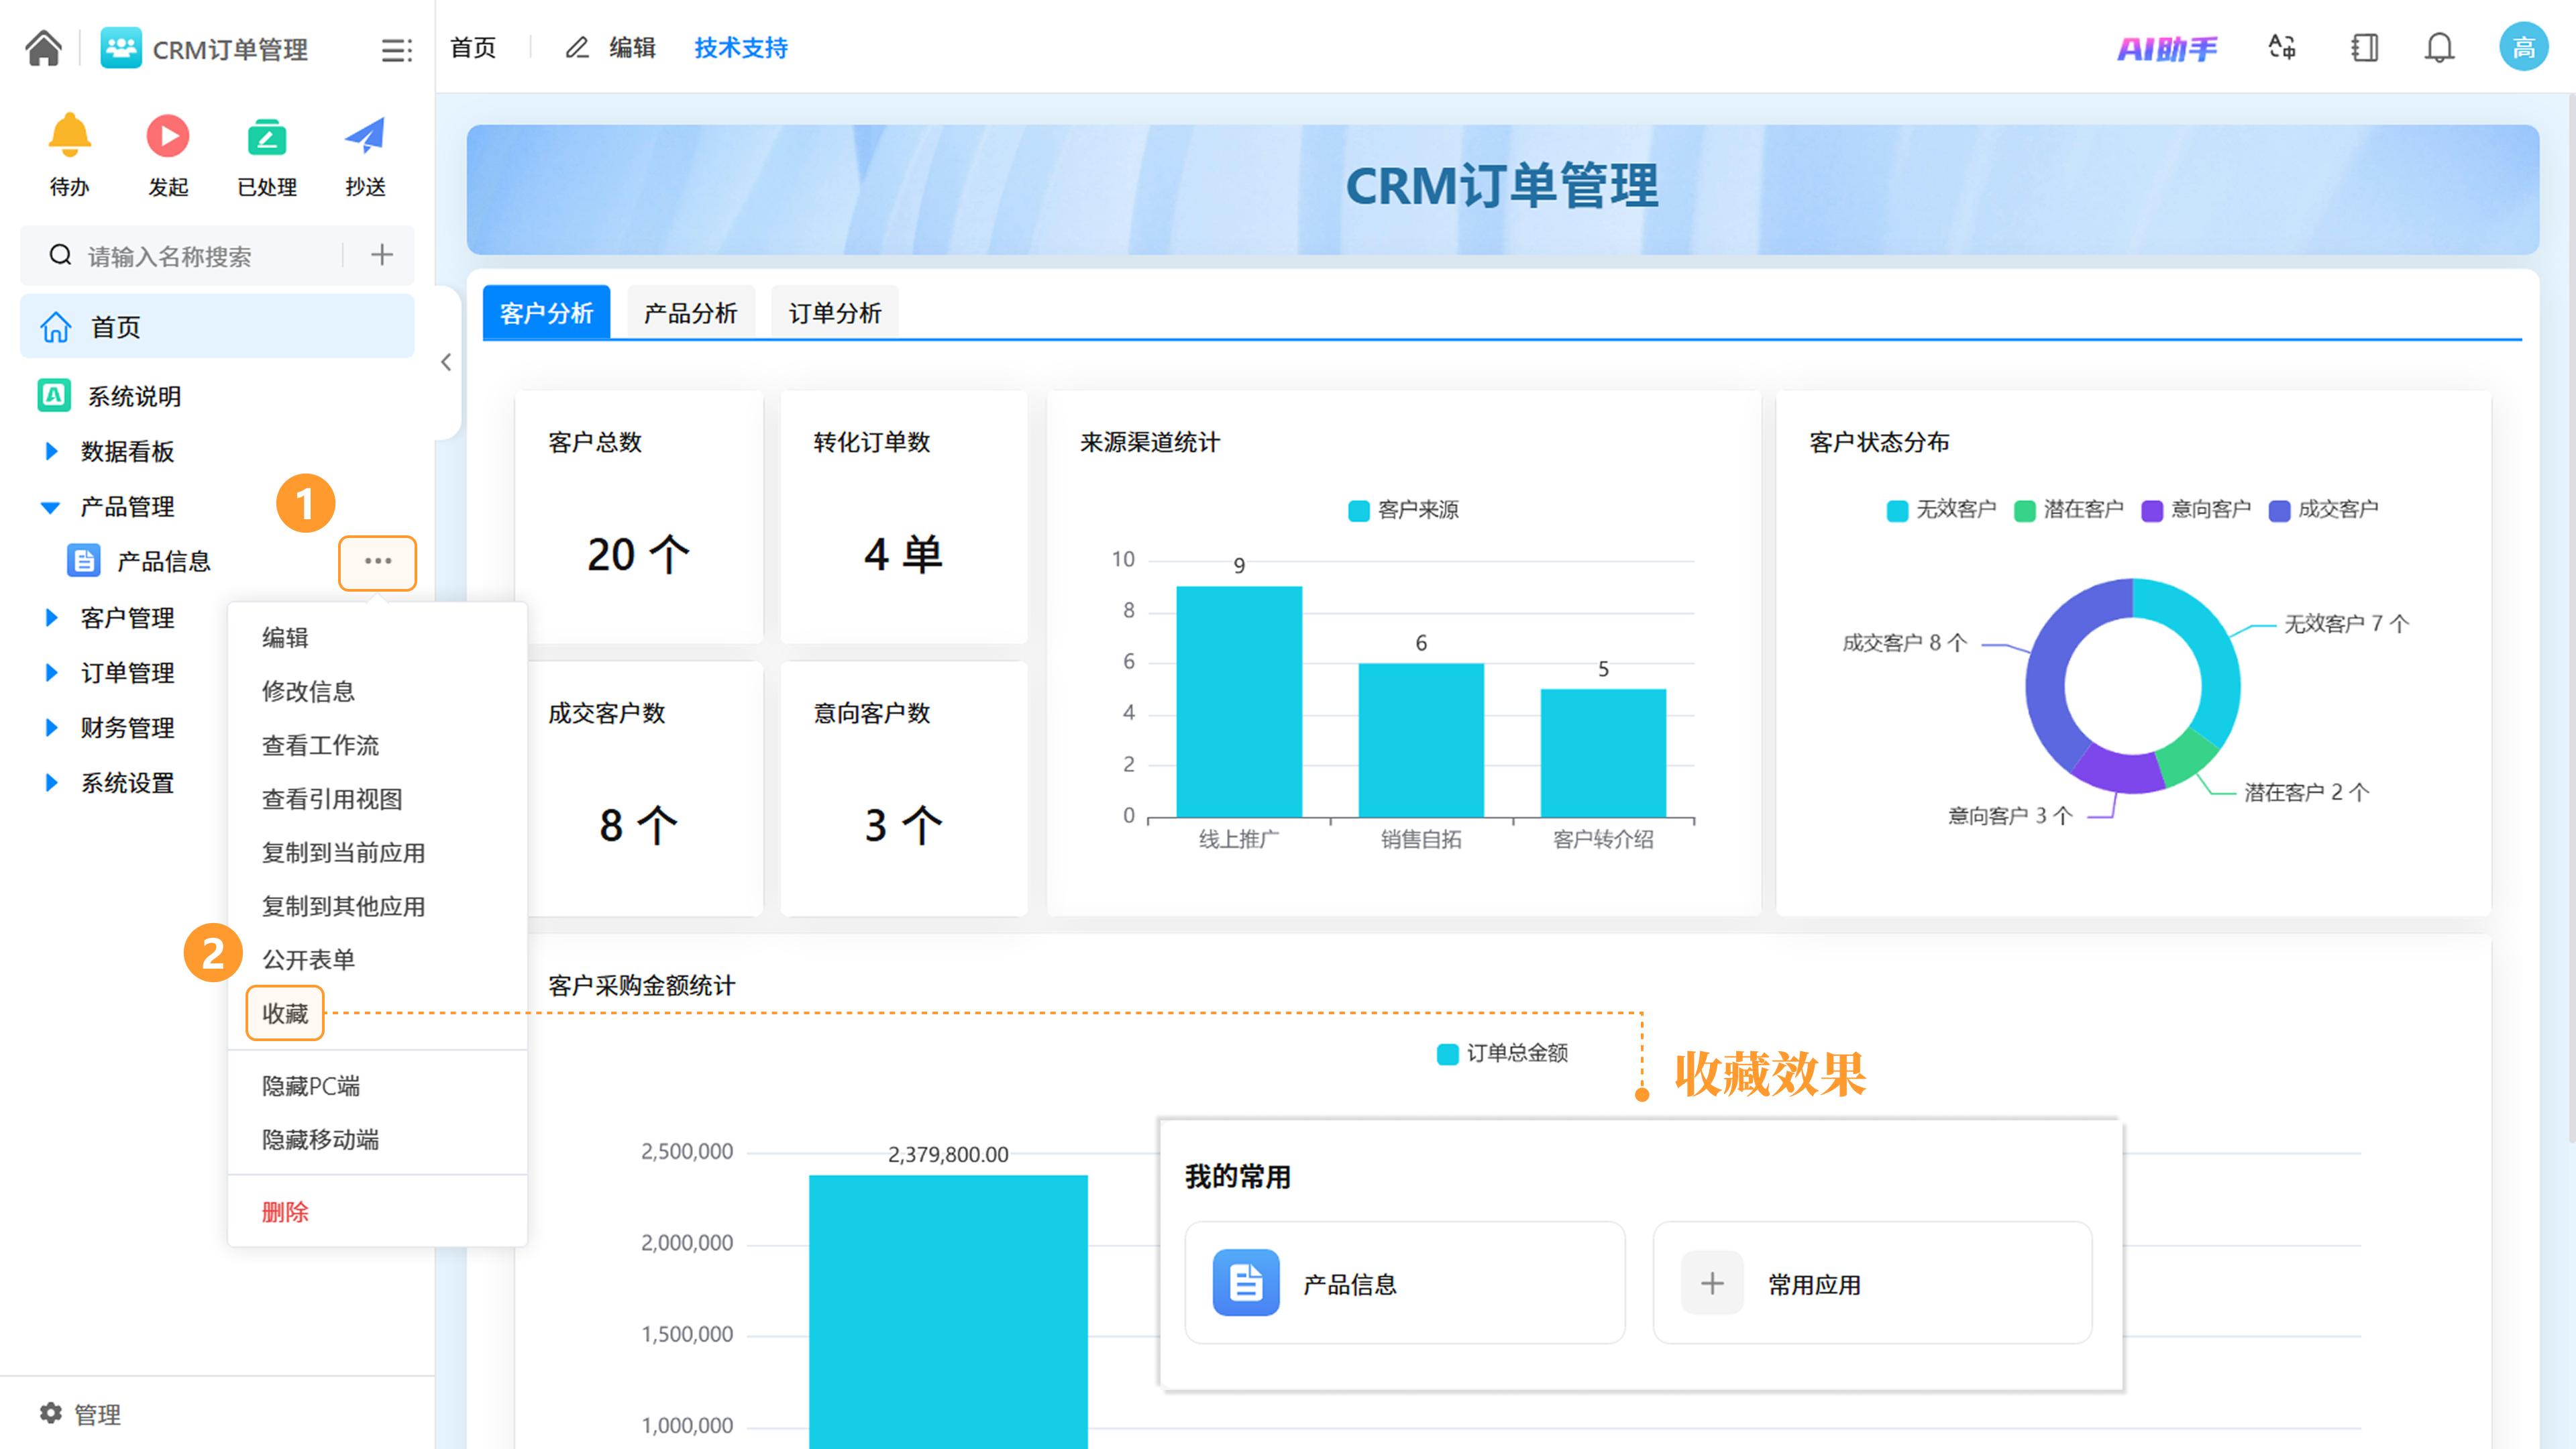The height and width of the screenshot is (1449, 2576).
Task: Click the 客户总数 20 个 card
Action: point(638,516)
